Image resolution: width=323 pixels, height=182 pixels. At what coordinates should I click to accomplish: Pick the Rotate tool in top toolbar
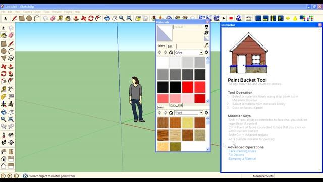click(x=91, y=18)
